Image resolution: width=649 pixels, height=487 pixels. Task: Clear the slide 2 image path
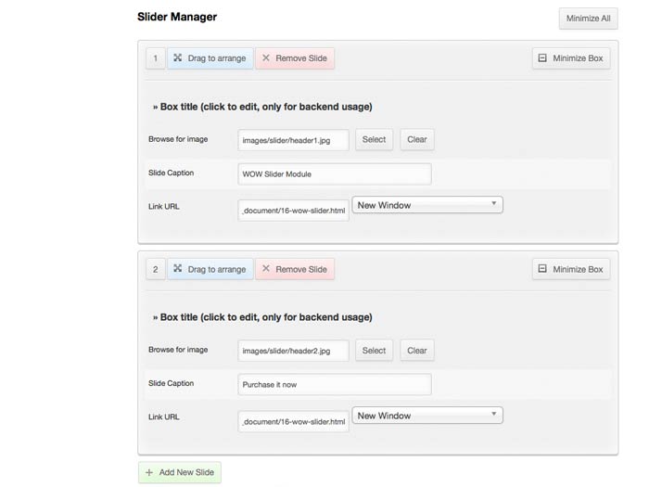click(x=417, y=351)
